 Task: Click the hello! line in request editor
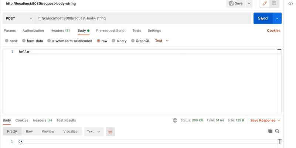(x=25, y=52)
